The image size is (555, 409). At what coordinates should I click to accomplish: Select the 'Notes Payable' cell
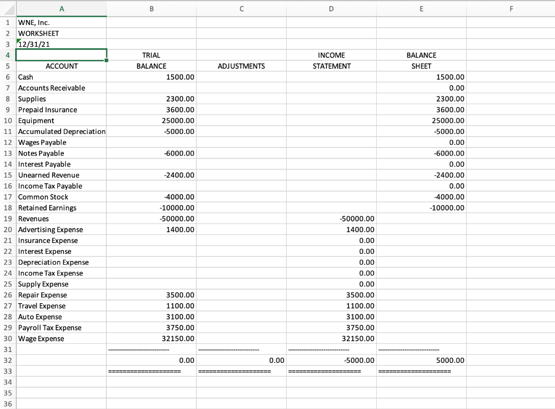click(x=61, y=154)
